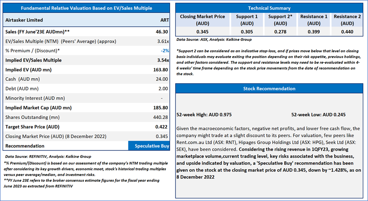This screenshot has width=368, height=201.
Task: Click the 'Technical Summary' header
Action: 269,8
